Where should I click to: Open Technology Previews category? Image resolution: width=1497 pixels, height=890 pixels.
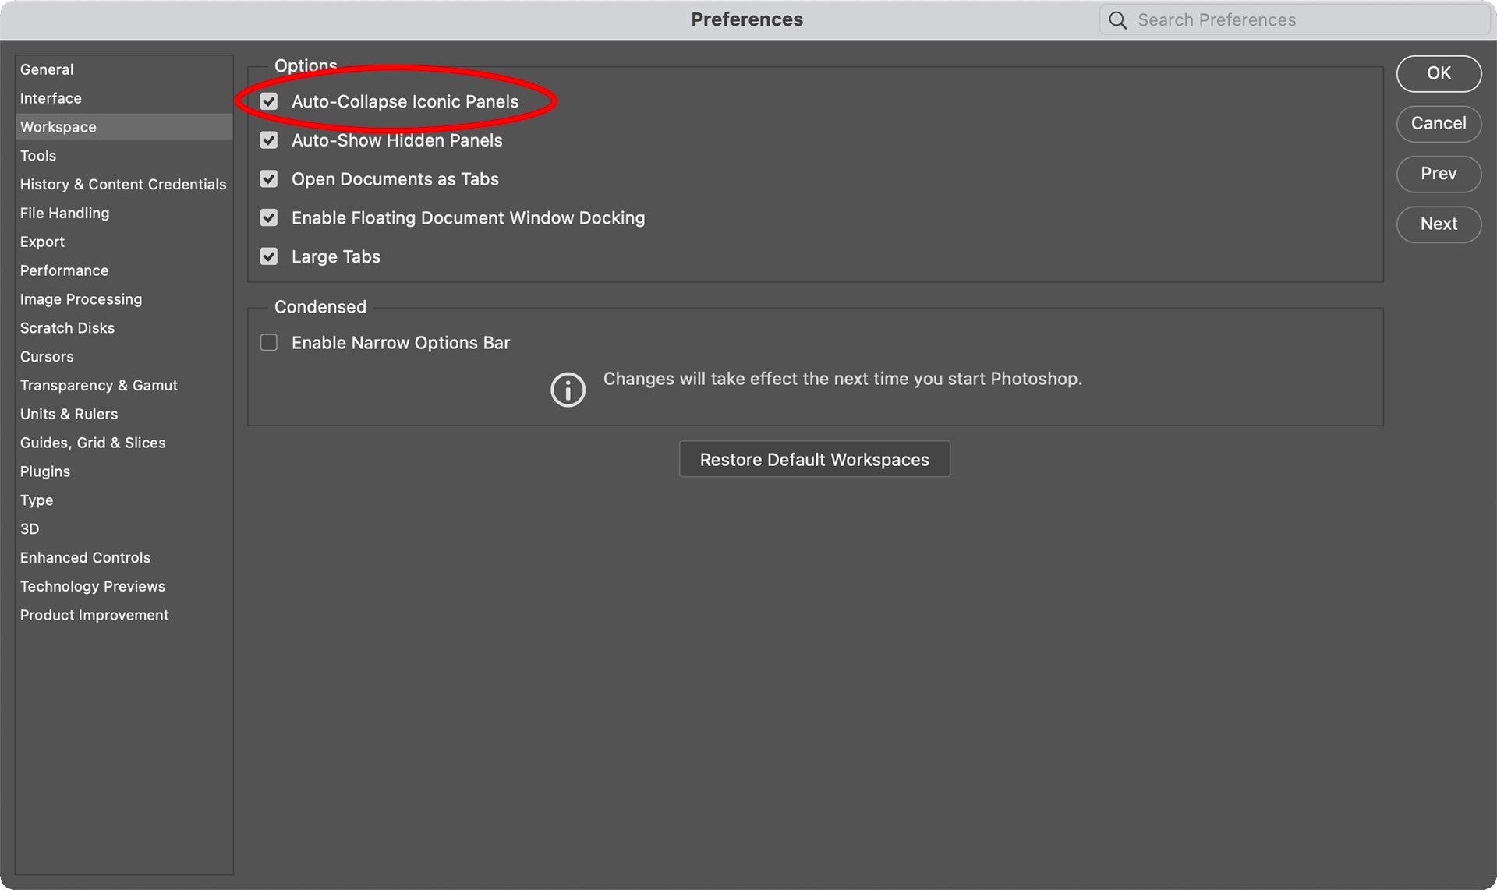point(93,586)
